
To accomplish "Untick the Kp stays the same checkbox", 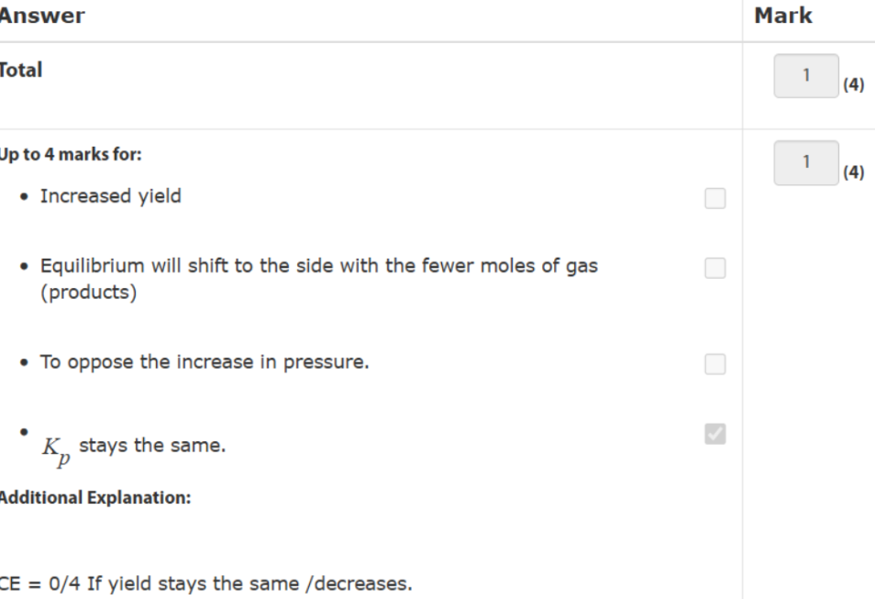I will pyautogui.click(x=714, y=434).
